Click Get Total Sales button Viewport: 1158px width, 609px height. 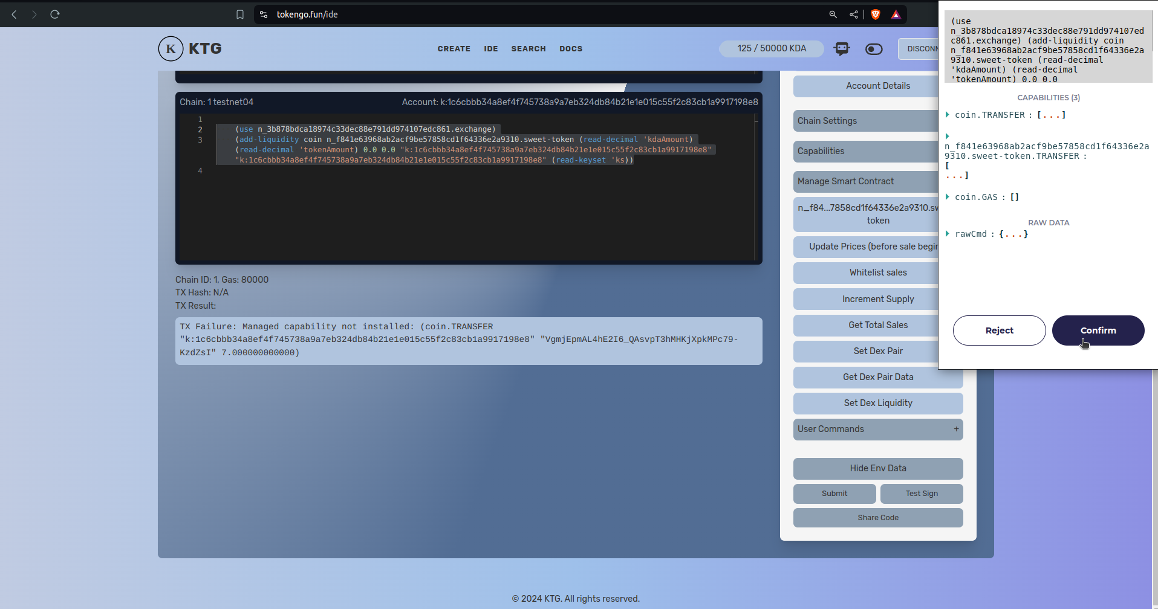(866, 325)
